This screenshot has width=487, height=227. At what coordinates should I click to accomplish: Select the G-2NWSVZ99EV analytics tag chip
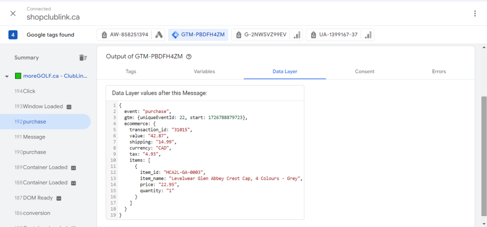[267, 35]
